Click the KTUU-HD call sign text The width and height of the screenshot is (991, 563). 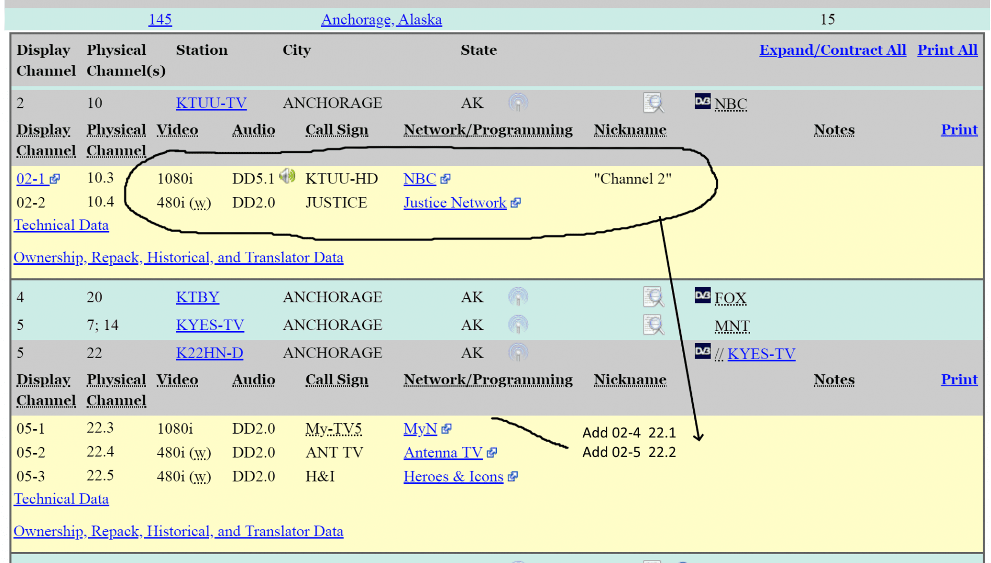[341, 179]
